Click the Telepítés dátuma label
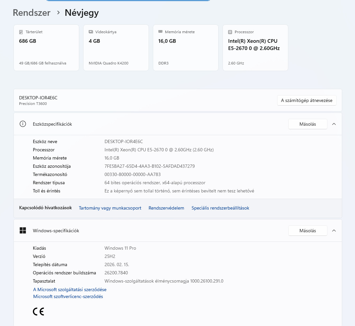Viewport: 355px width, 326px height. [x=50, y=264]
